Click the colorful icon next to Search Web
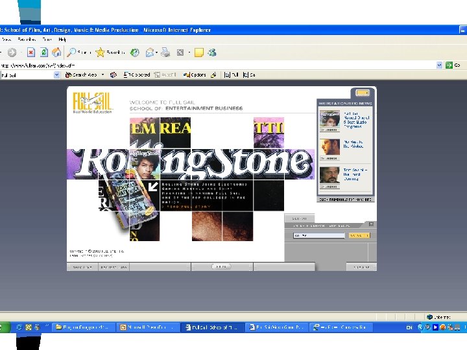This screenshot has width=467, height=350. tap(113, 75)
